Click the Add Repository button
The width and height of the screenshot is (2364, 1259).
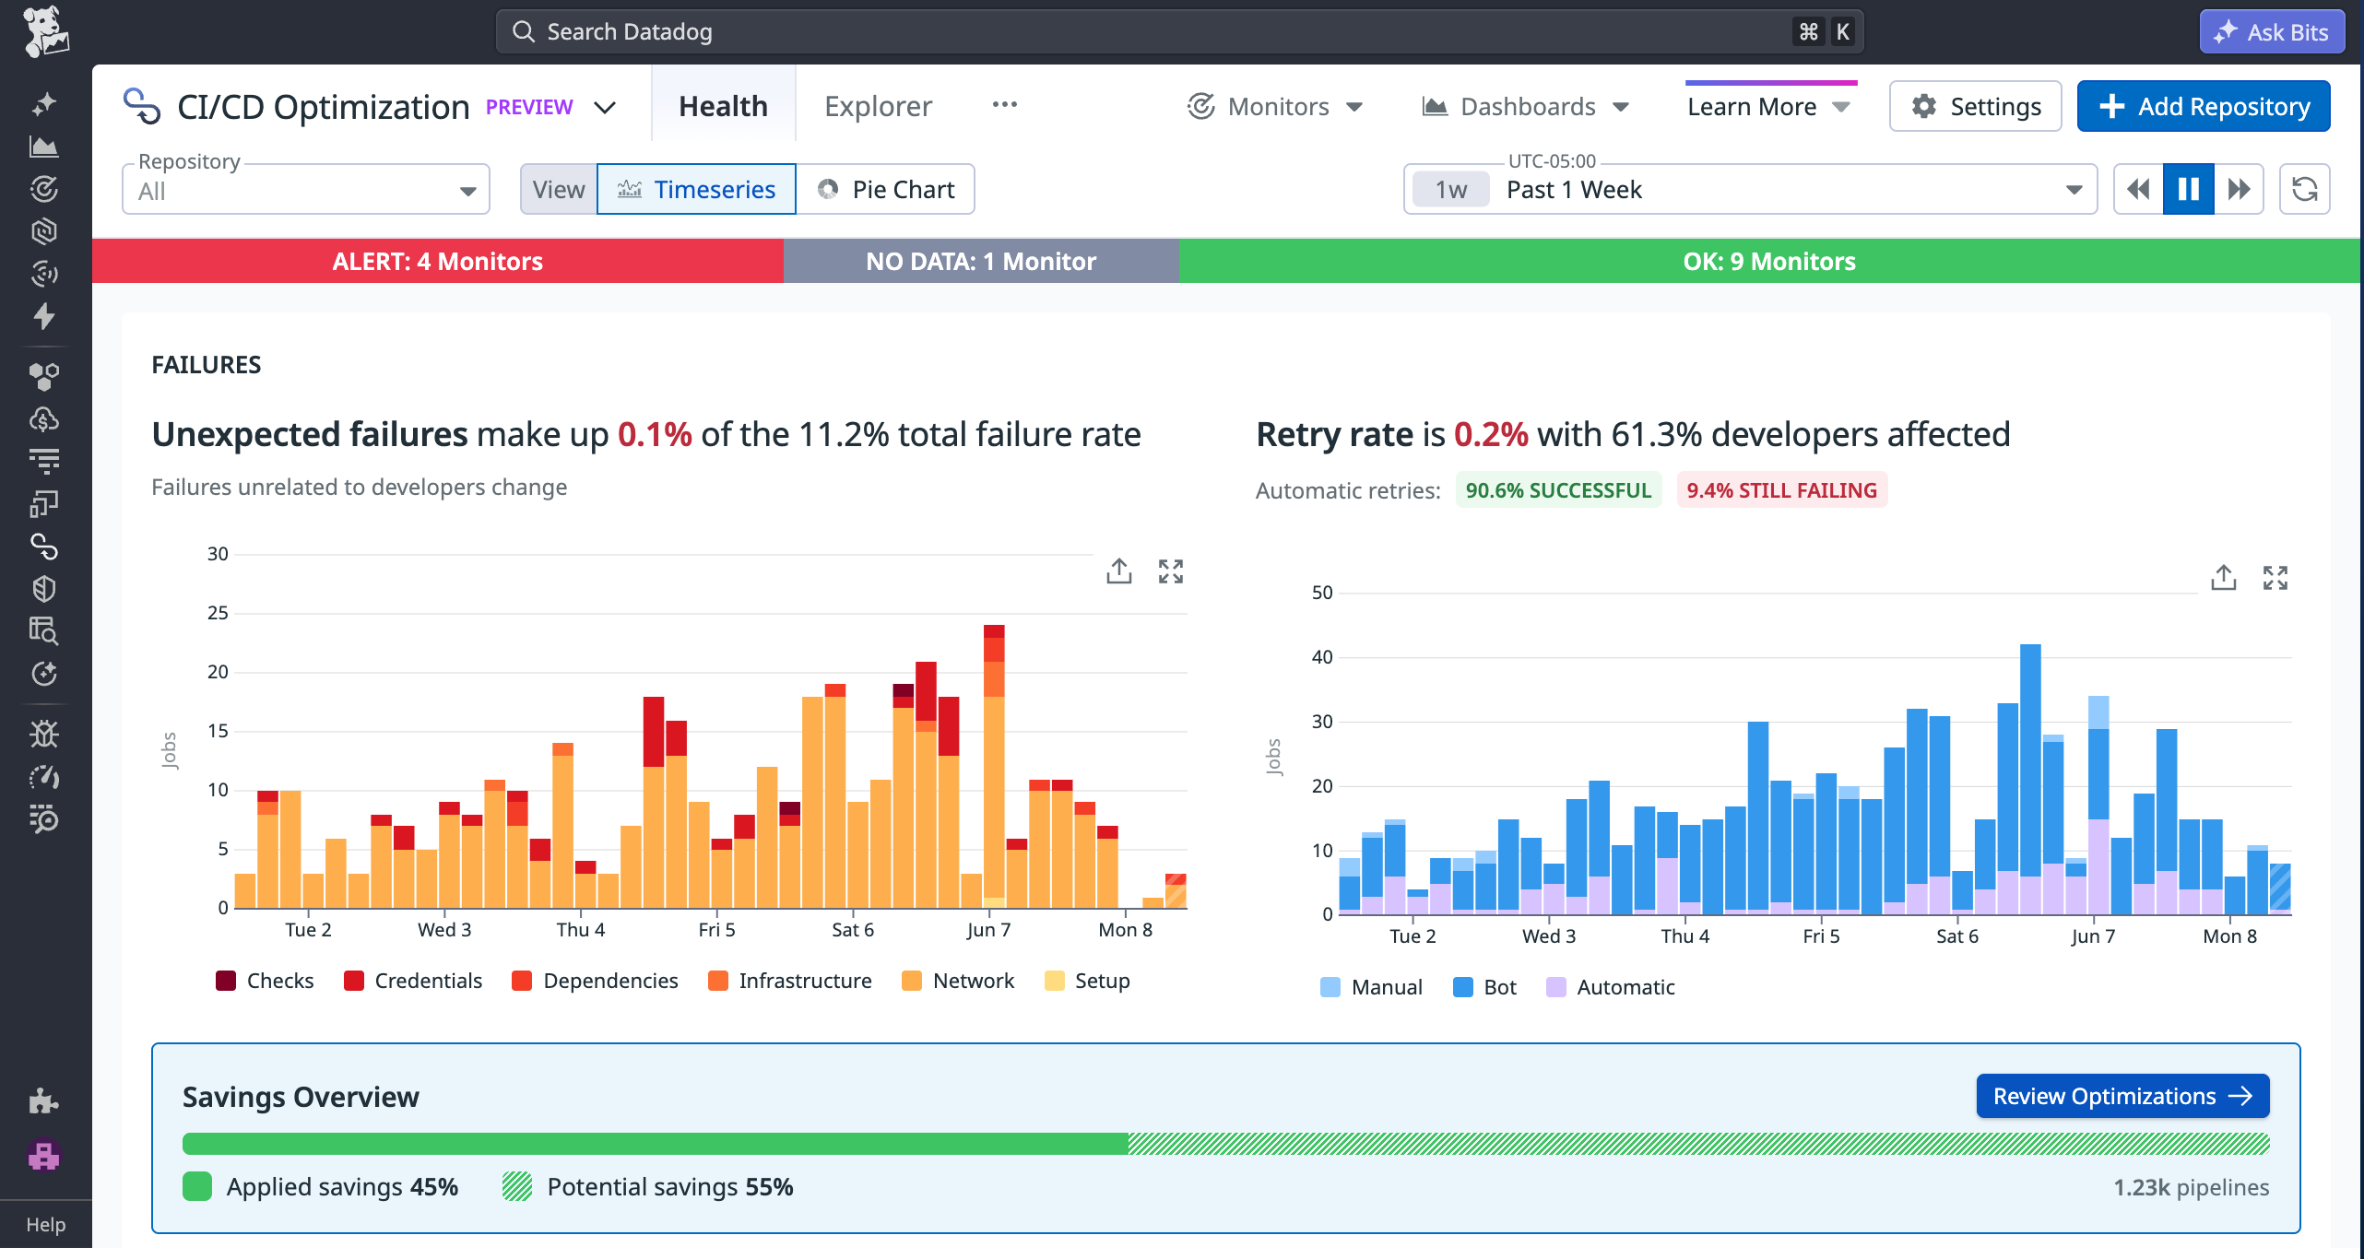[2204, 106]
